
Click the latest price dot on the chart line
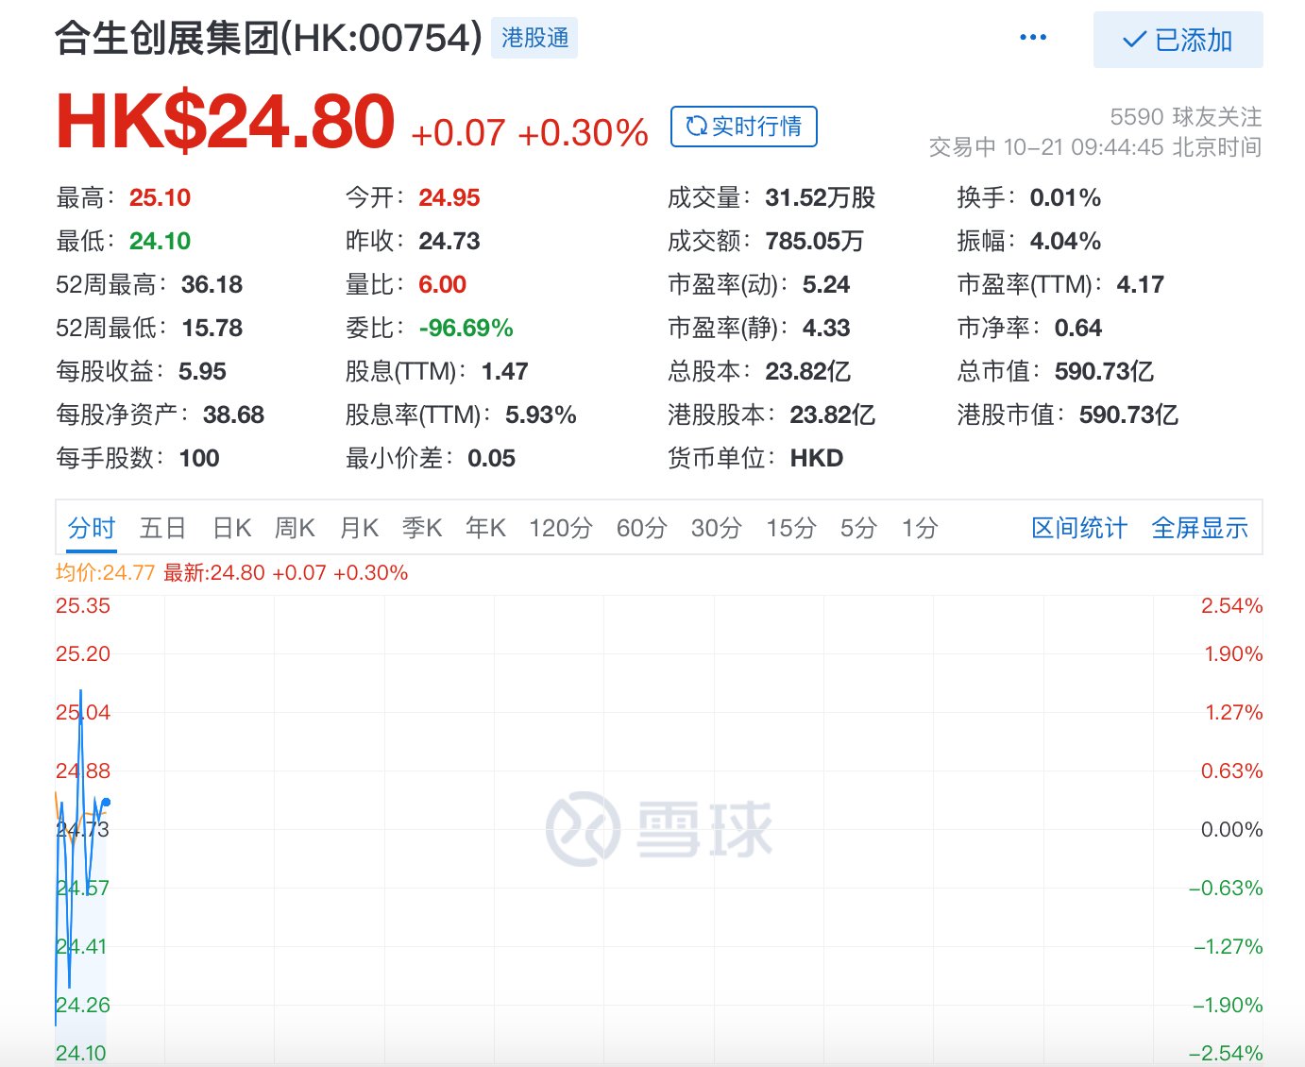click(106, 803)
